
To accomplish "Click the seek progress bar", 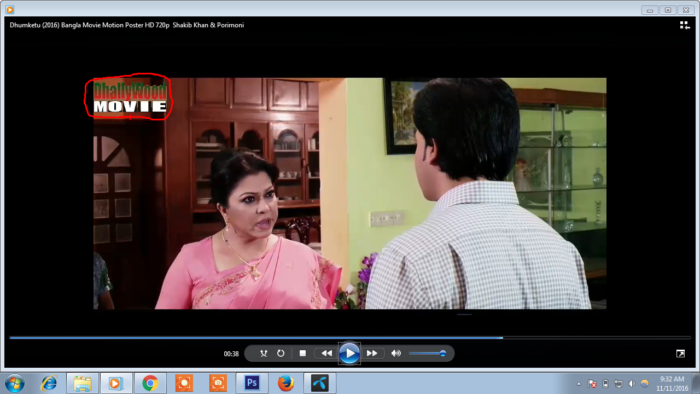I will (x=350, y=338).
